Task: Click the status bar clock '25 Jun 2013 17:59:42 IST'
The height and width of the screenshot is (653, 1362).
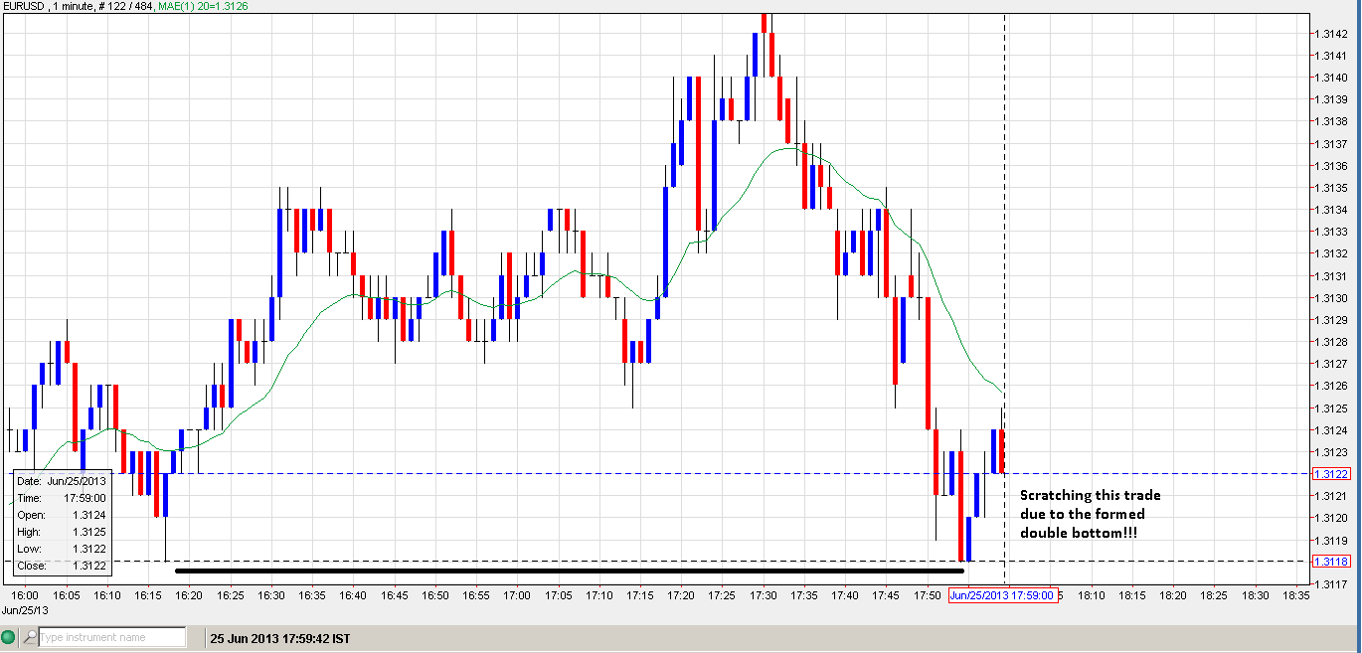Action: (x=279, y=638)
